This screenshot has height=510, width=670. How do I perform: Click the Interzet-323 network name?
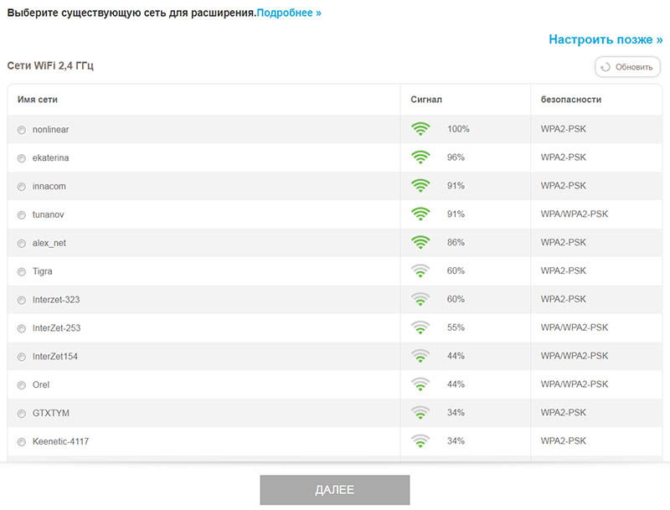56,300
